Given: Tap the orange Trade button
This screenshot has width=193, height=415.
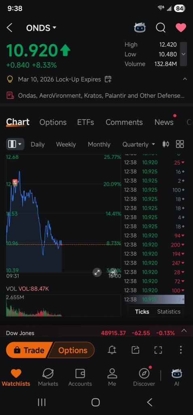Looking at the screenshot, I should (x=29, y=350).
